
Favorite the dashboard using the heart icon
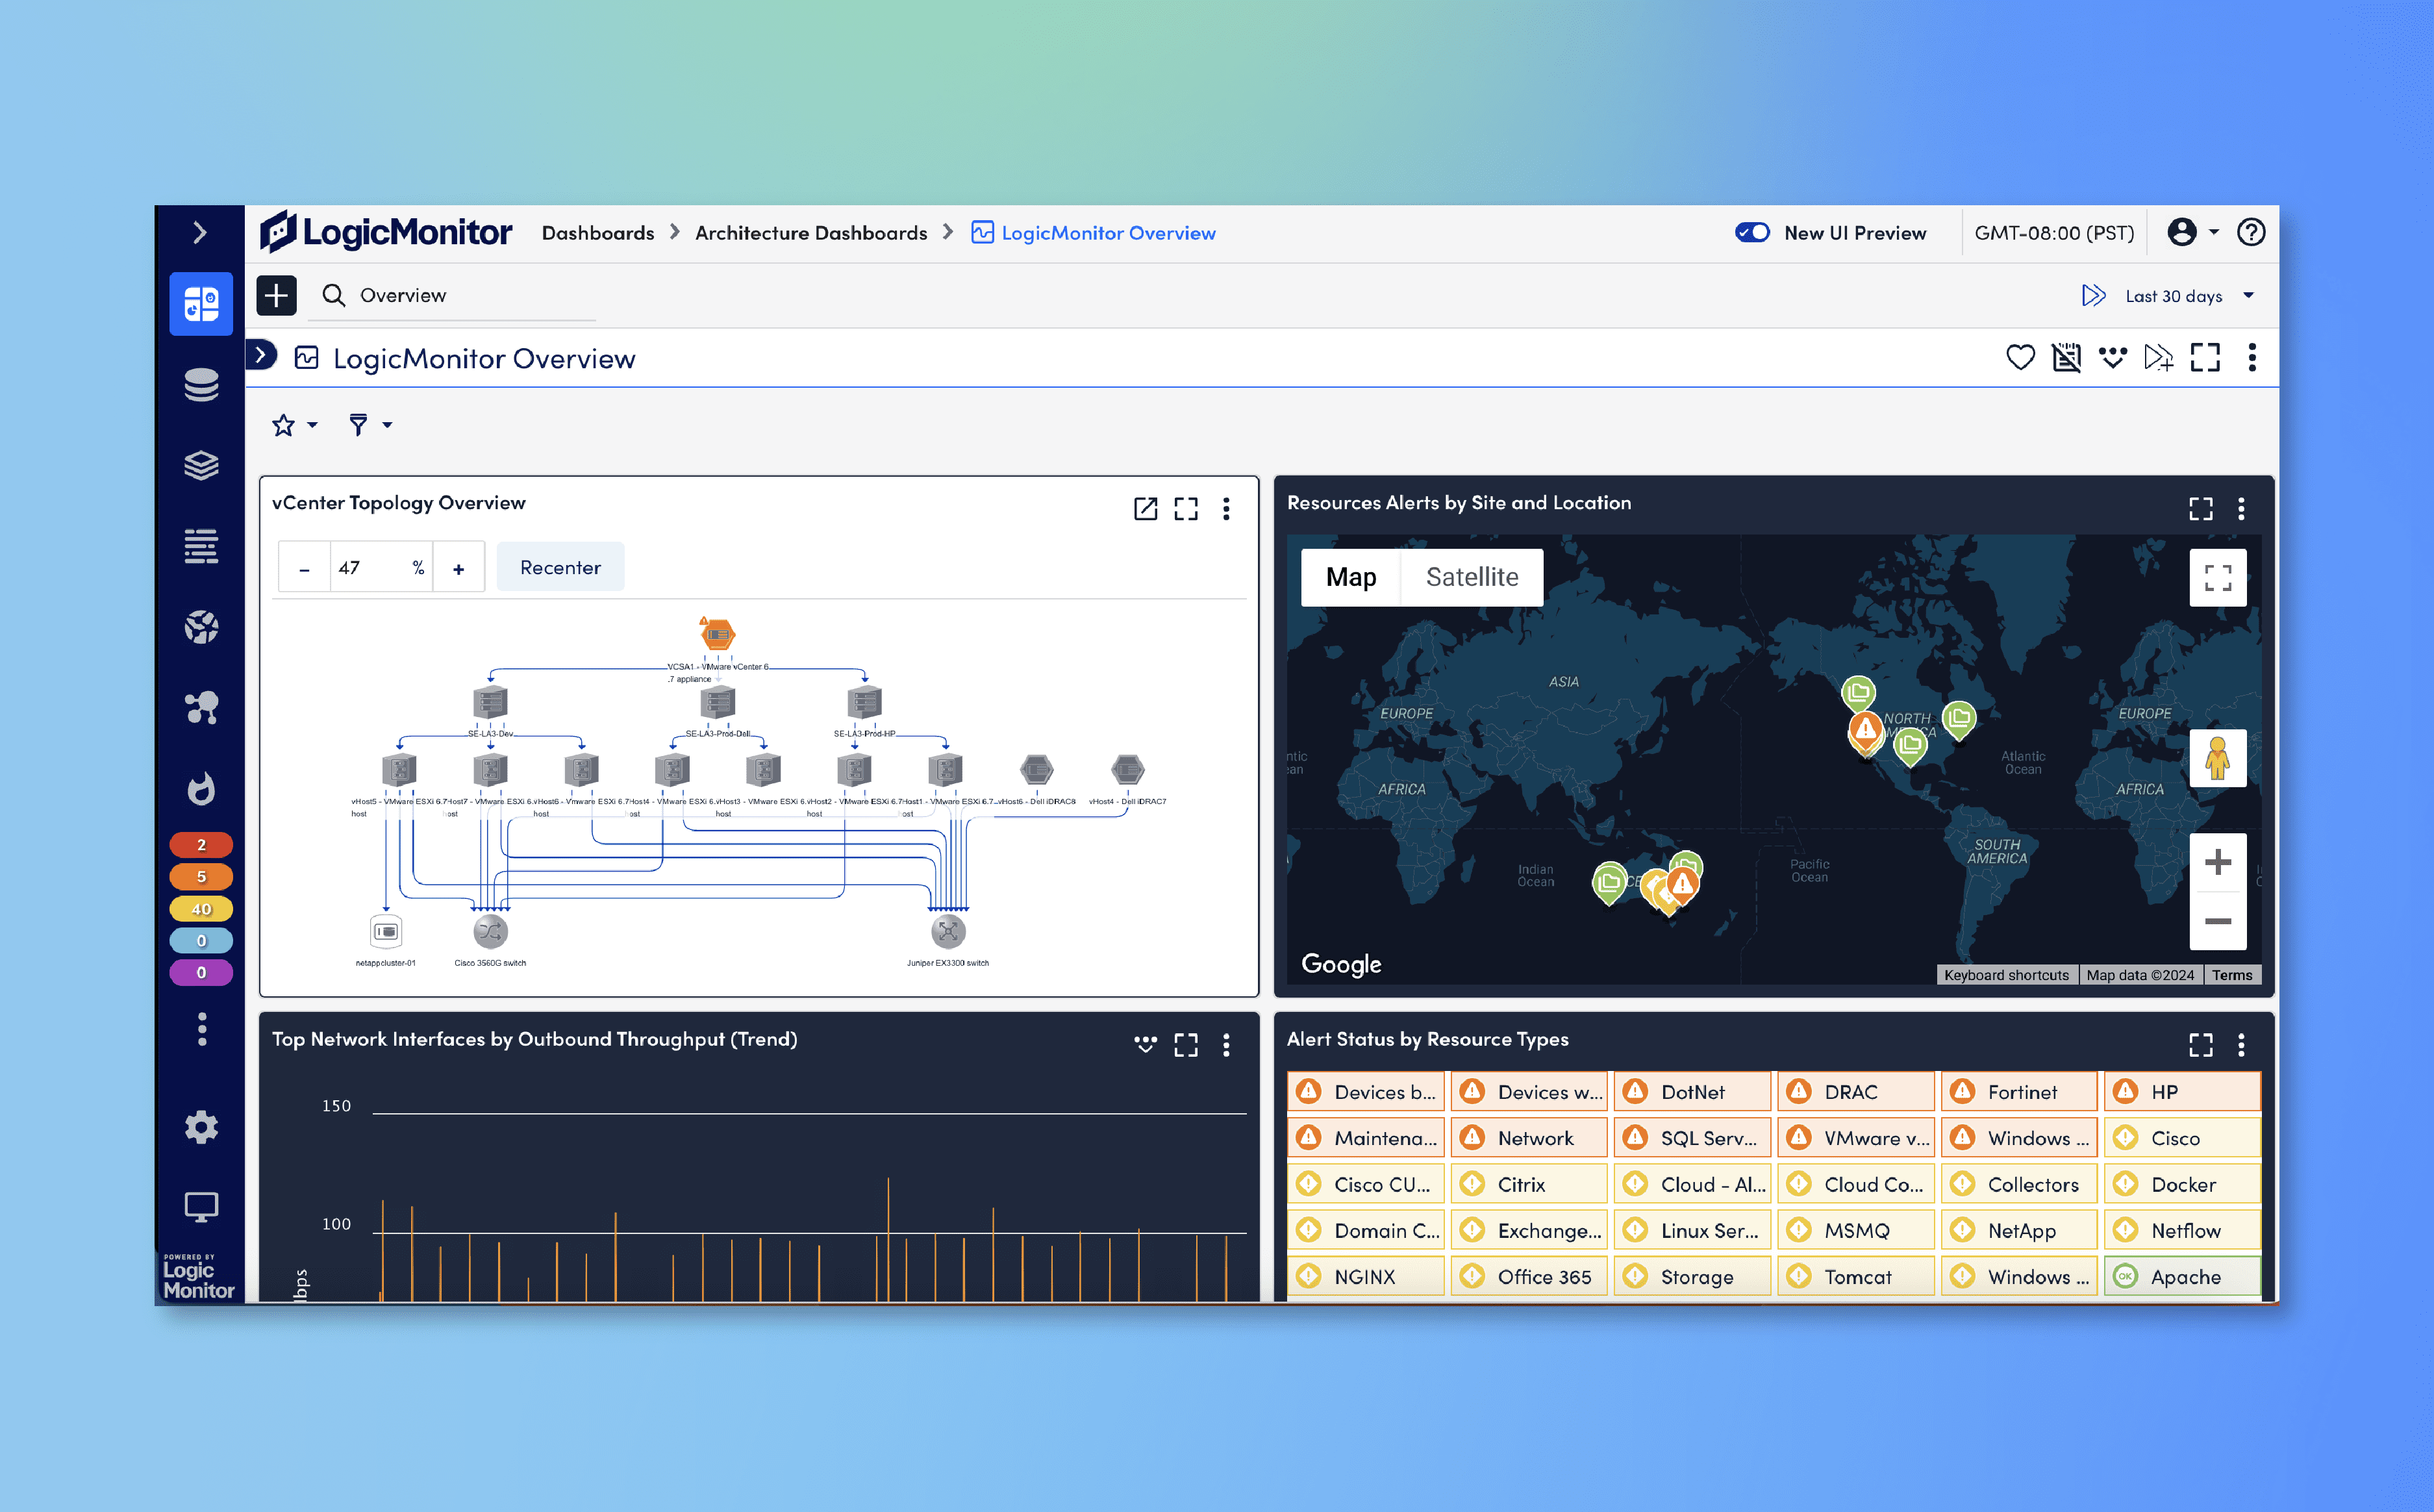[x=2020, y=357]
